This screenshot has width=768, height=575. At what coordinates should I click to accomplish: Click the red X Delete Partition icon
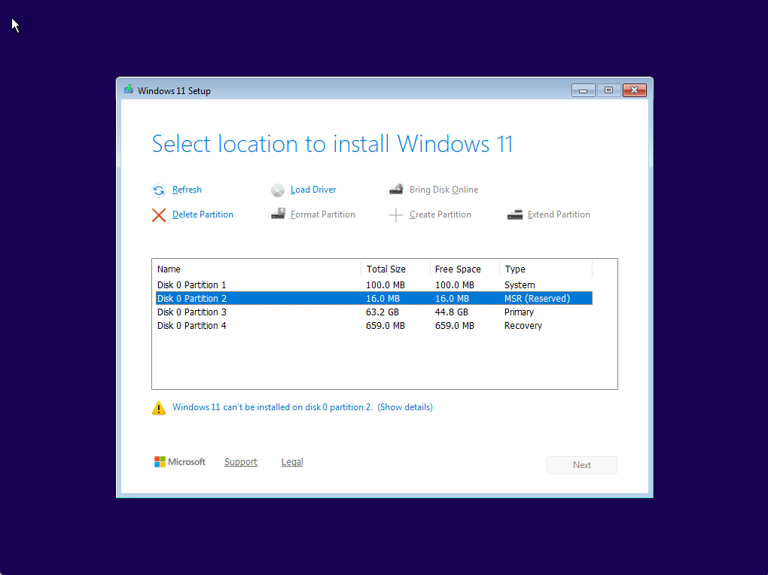click(x=159, y=215)
